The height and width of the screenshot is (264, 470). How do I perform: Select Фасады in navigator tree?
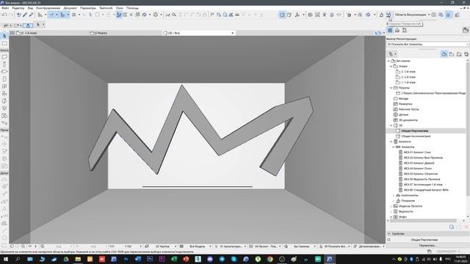(403, 99)
